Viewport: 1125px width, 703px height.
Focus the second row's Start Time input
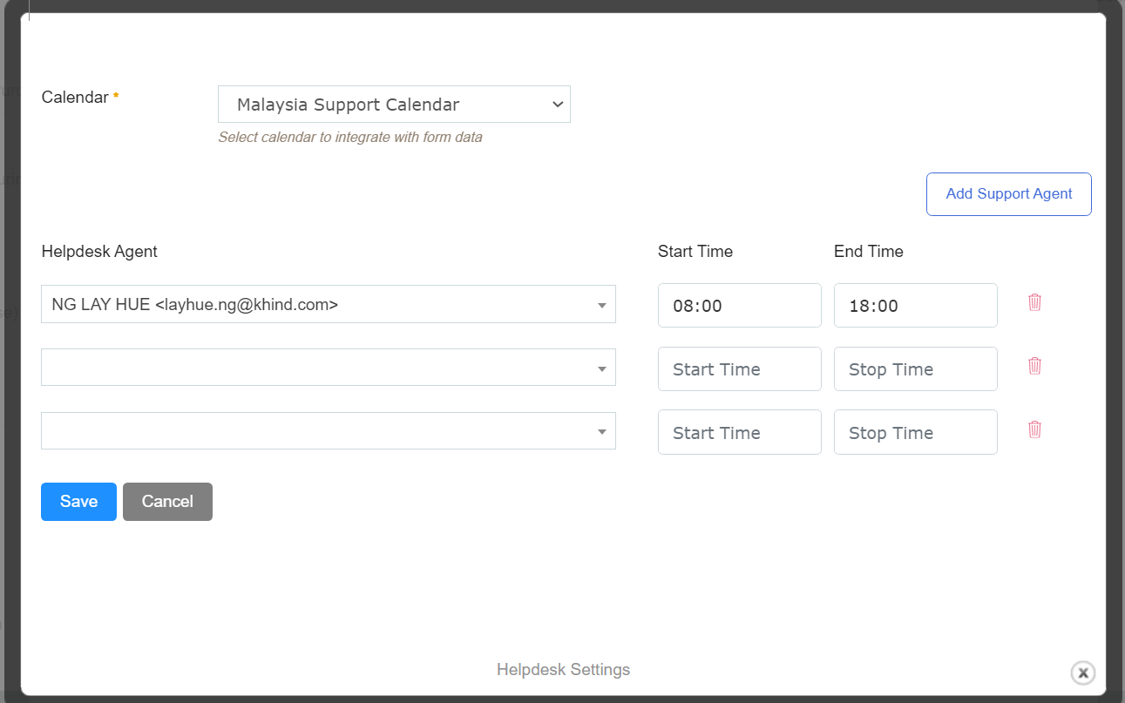[x=739, y=369]
